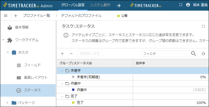Click the 100% progress cell
The width and height of the screenshot is (209, 107).
click(x=171, y=103)
